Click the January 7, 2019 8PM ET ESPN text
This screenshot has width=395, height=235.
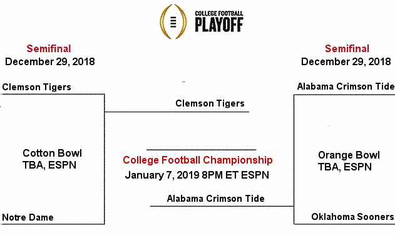tap(197, 175)
